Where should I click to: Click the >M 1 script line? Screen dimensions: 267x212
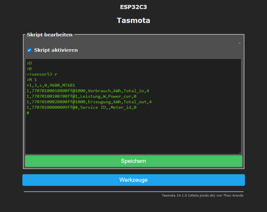point(32,80)
